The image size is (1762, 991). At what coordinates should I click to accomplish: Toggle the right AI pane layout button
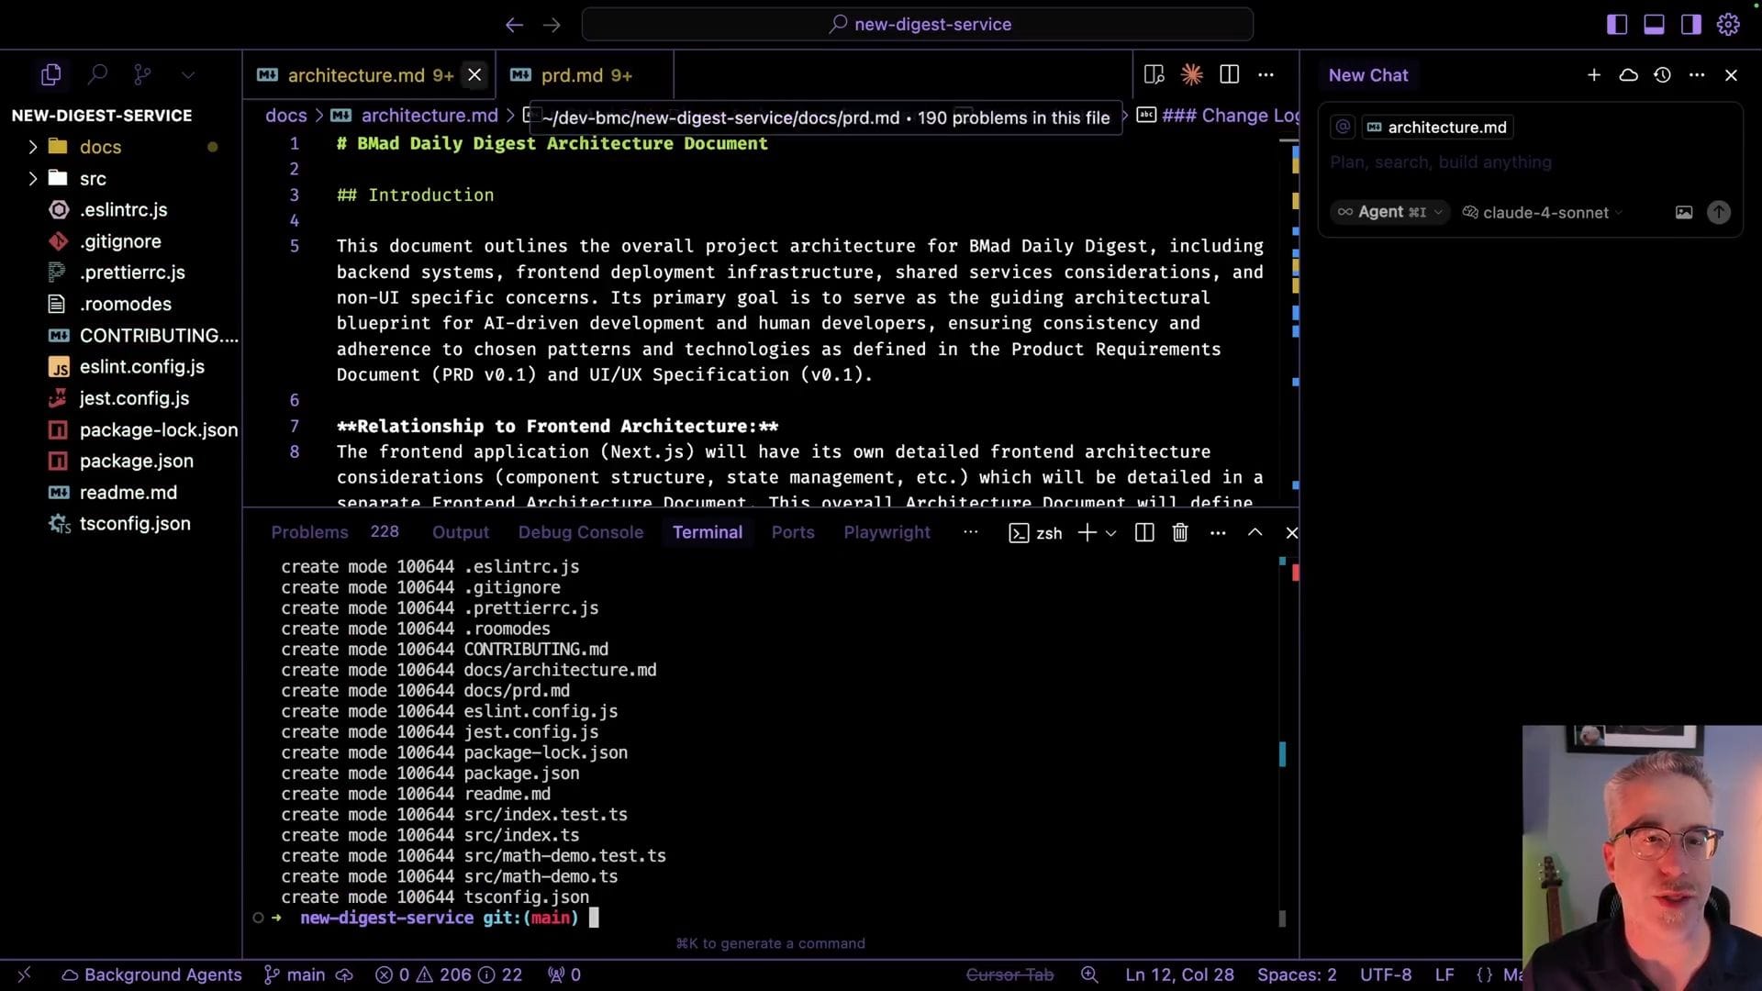point(1690,25)
